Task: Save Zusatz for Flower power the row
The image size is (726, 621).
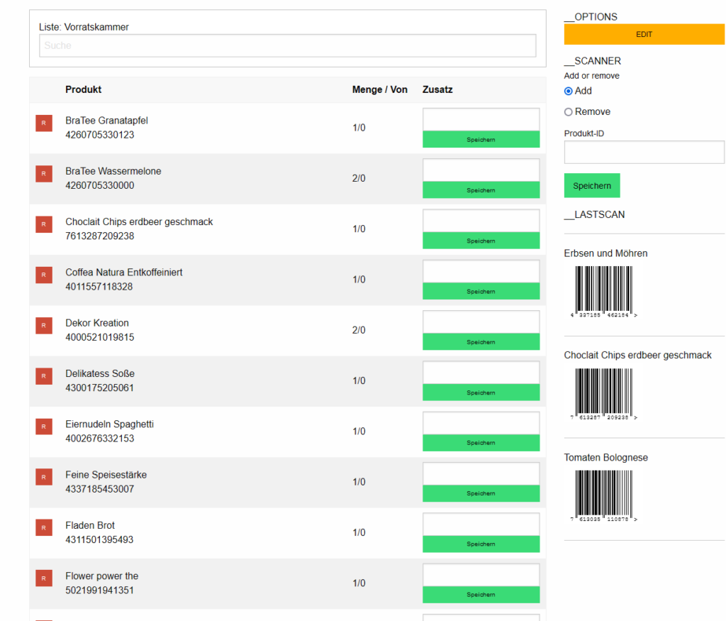Action: (481, 595)
